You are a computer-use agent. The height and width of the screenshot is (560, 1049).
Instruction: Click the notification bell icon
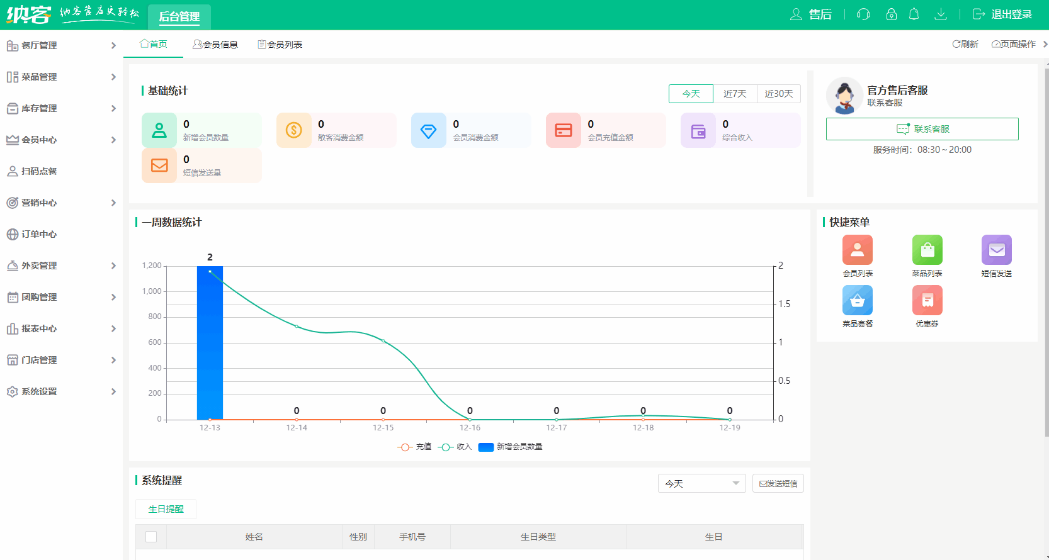pyautogui.click(x=914, y=14)
